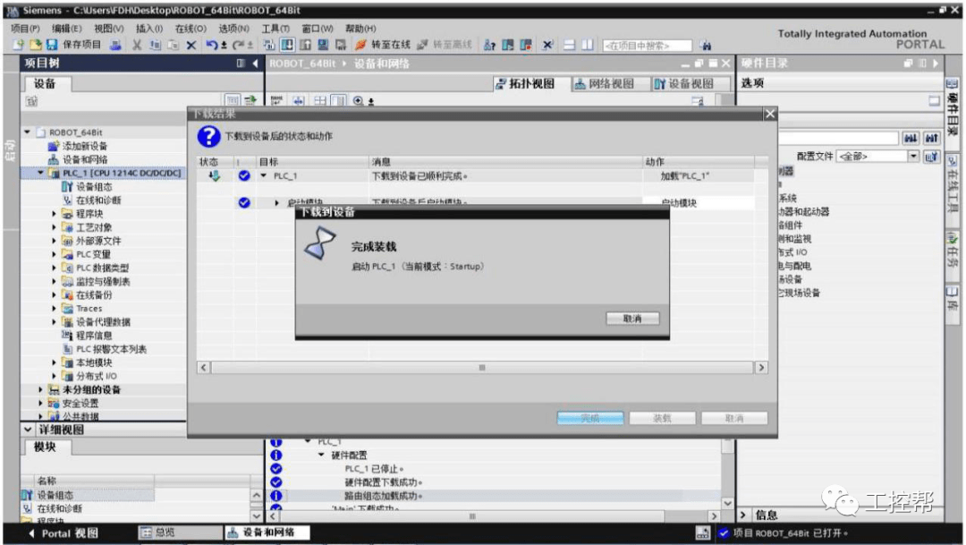Image resolution: width=966 pixels, height=545 pixels.
Task: Select PLC 报警文本列表 tree item
Action: tap(110, 349)
